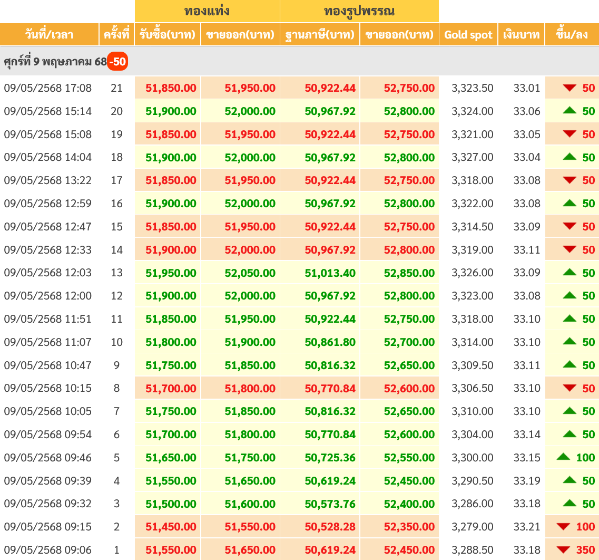This screenshot has height=560, width=599.
Task: Click the ฐานภาษี(บาท) column header
Action: coord(320,34)
